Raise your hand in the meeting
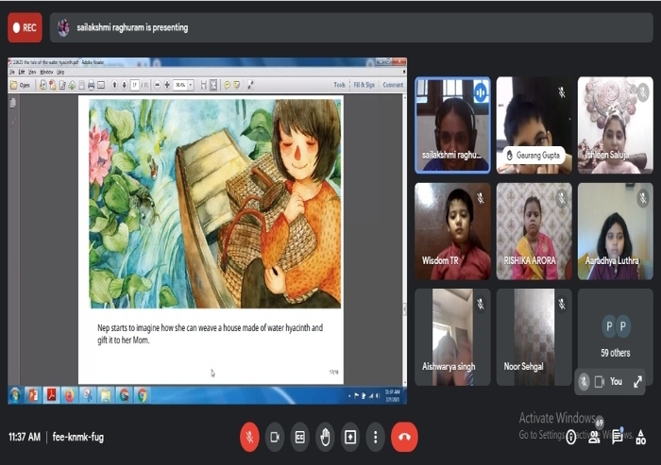 click(325, 438)
